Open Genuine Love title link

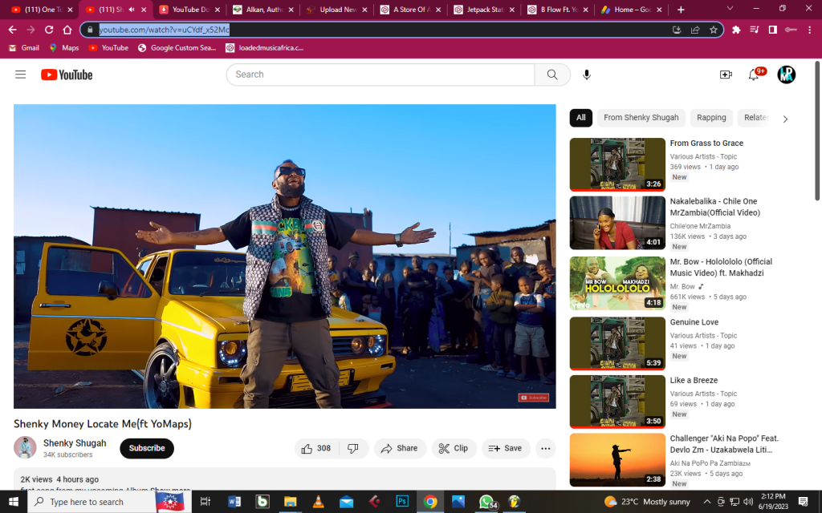tap(694, 322)
